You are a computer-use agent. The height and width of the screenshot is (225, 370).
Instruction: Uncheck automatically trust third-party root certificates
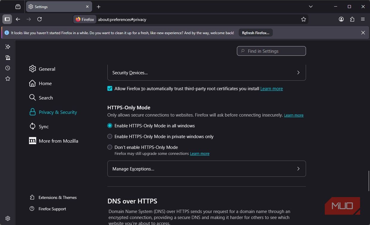[x=110, y=89]
